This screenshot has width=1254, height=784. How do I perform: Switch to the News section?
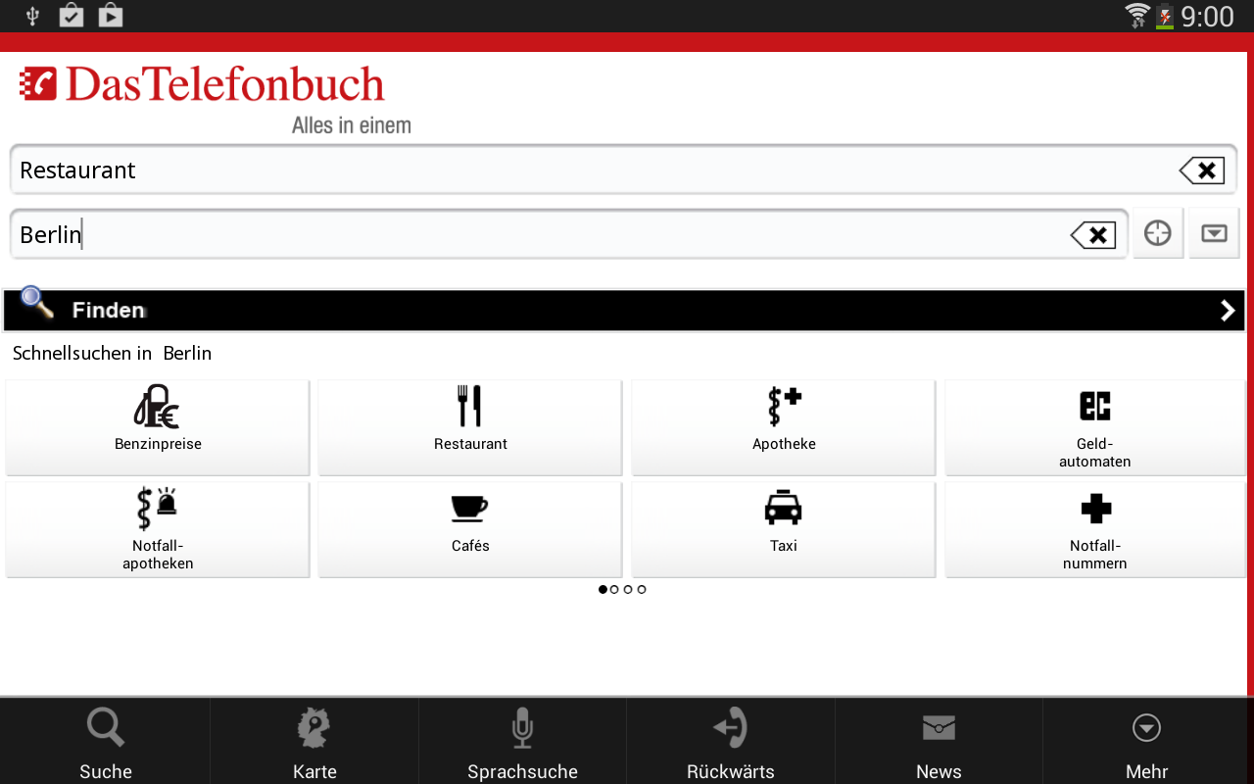pyautogui.click(x=938, y=740)
